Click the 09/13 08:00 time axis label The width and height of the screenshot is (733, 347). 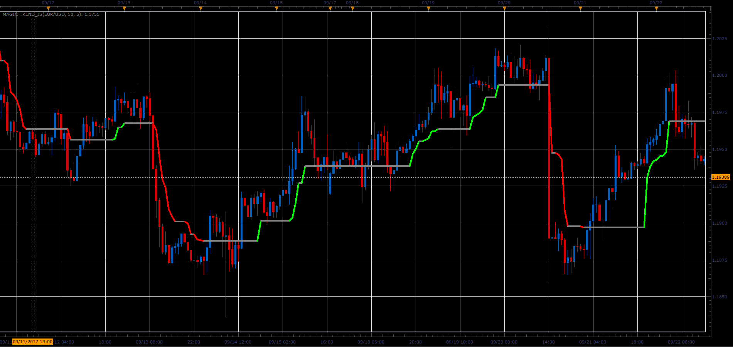coord(149,342)
